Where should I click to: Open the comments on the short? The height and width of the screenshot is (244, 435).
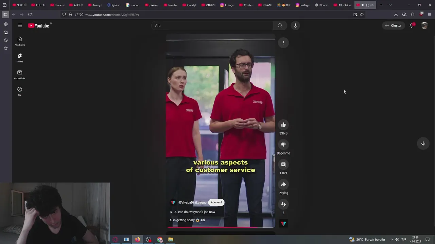pos(283,164)
